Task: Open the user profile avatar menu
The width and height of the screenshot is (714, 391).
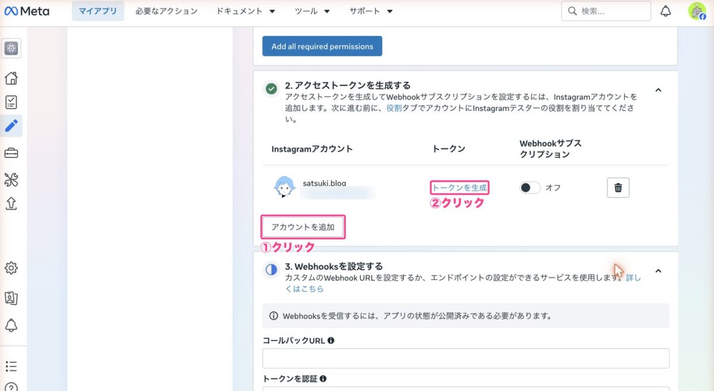Action: click(x=697, y=11)
